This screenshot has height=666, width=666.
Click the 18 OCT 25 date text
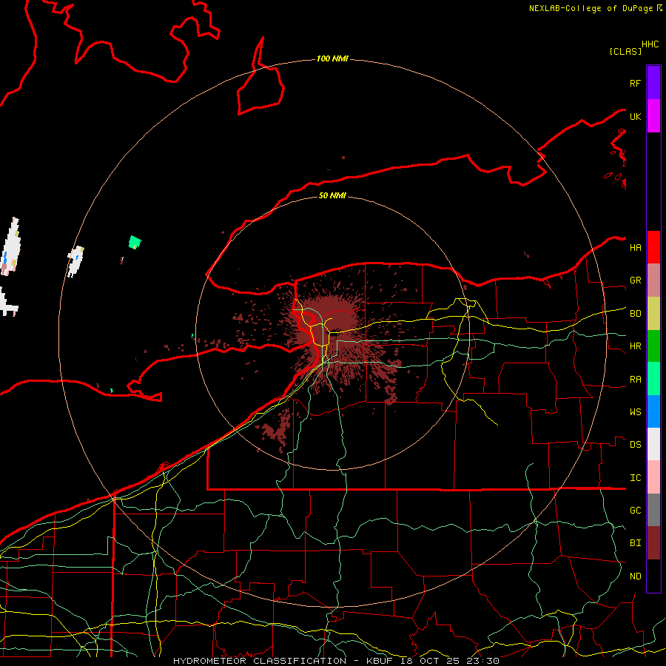430,661
